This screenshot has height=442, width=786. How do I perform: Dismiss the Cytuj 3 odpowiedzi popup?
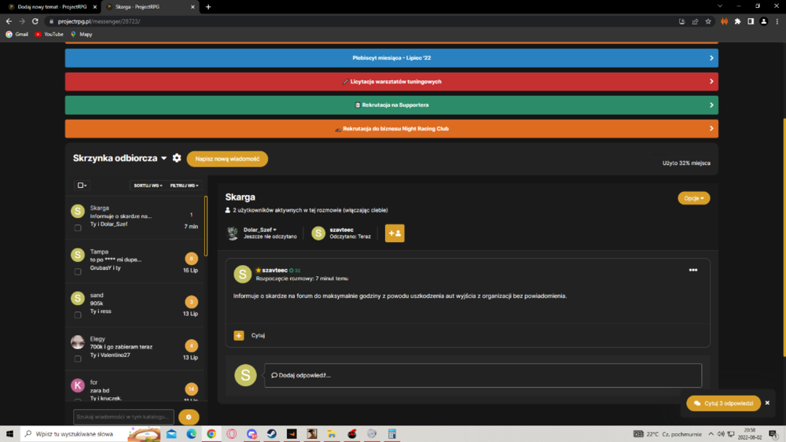(x=767, y=403)
